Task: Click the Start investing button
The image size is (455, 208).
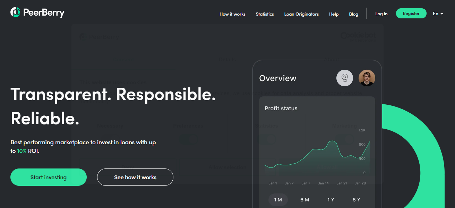Action: click(49, 177)
